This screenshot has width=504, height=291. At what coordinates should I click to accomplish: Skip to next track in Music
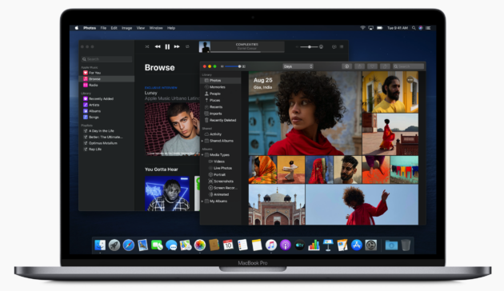coord(177,46)
